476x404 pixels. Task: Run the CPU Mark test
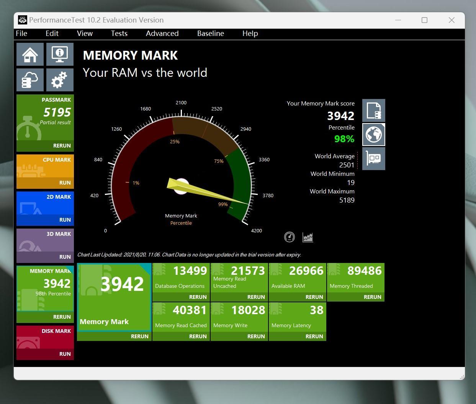(x=65, y=183)
